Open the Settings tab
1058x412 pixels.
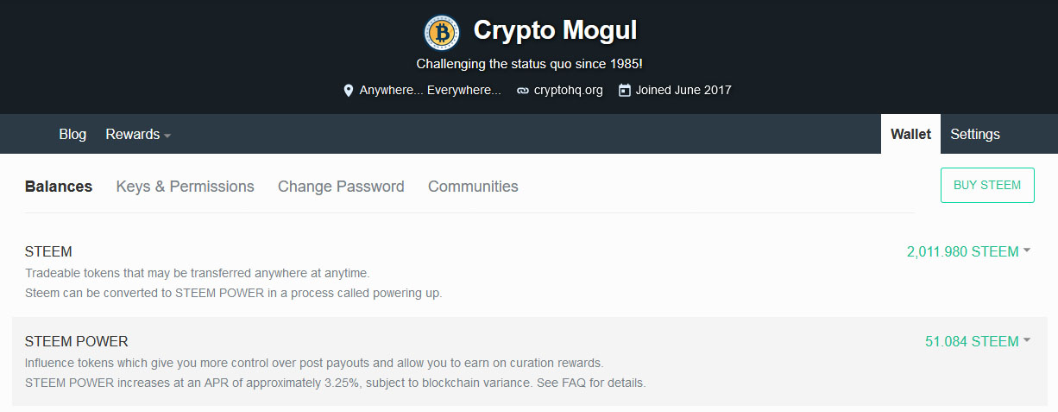click(974, 134)
